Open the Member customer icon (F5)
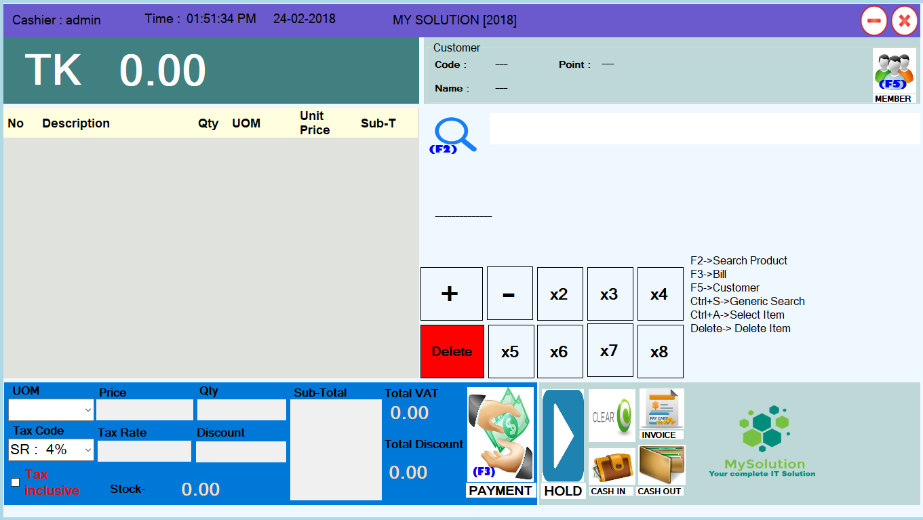Screen dimensions: 923x520 click(893, 71)
